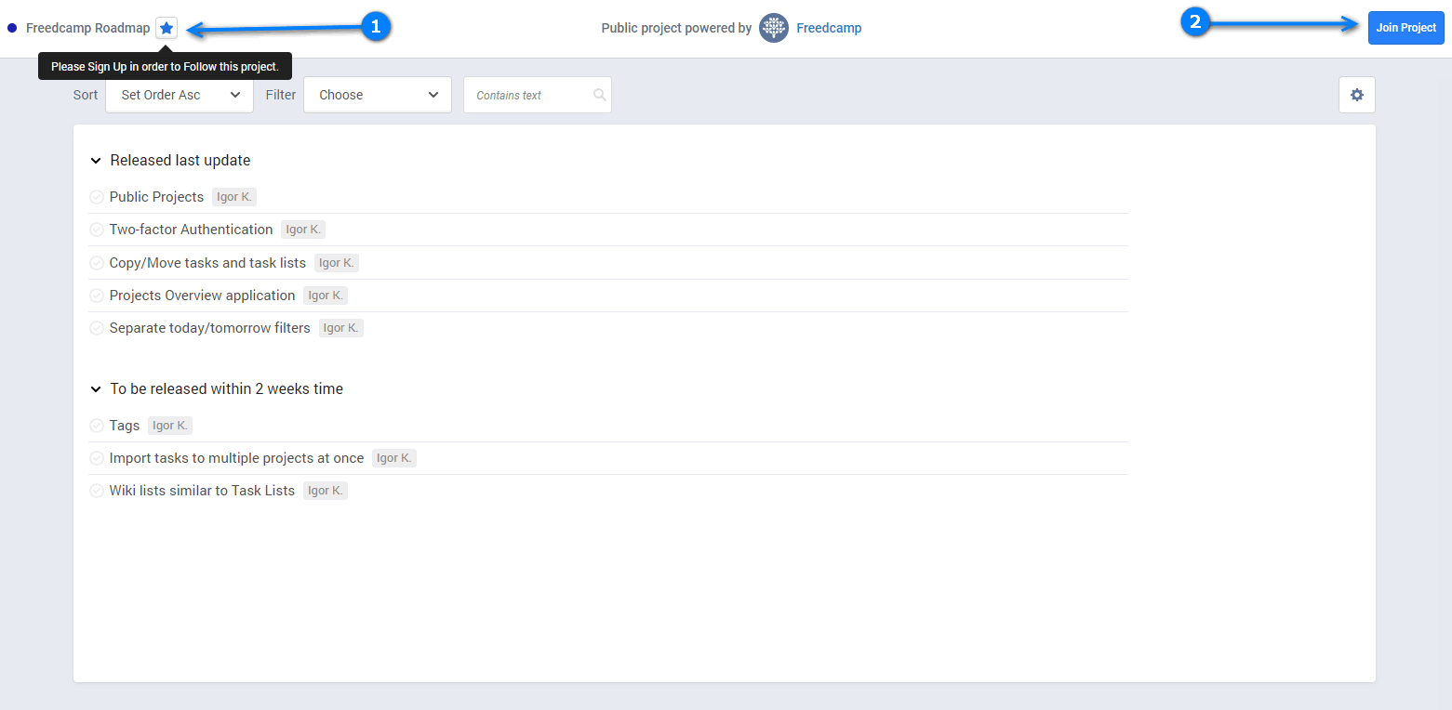Check off Two-factor Authentication task
This screenshot has width=1452, height=710.
point(97,230)
